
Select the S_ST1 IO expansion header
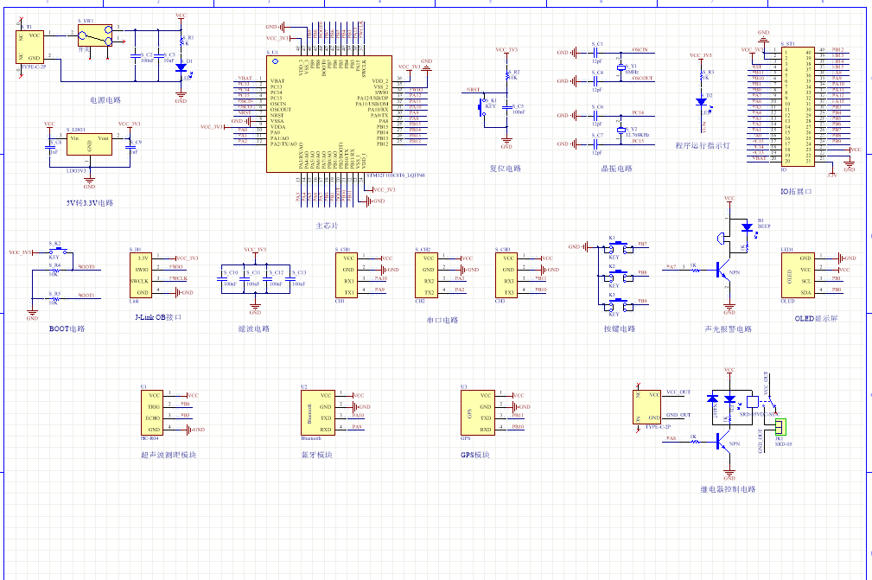pos(797,105)
